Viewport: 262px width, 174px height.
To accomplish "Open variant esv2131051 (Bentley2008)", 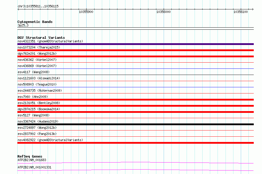I will (39, 103).
